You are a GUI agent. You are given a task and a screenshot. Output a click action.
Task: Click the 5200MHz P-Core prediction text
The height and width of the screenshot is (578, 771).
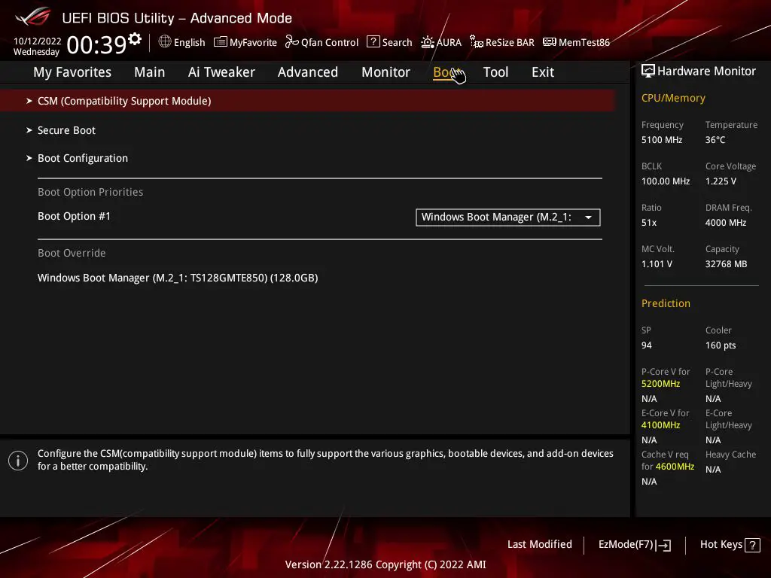[x=661, y=383]
